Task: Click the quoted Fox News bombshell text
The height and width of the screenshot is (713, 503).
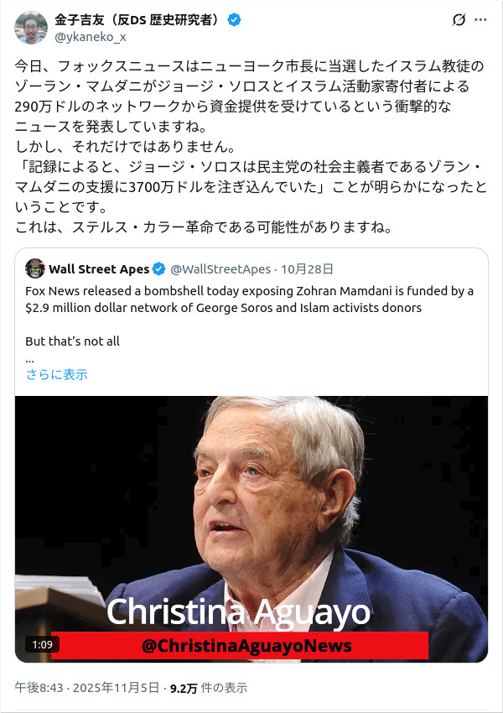Action: click(x=249, y=299)
